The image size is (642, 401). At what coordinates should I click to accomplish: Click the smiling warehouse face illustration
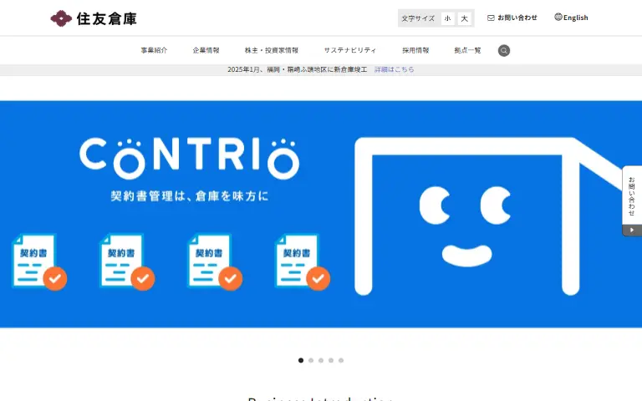(x=487, y=216)
